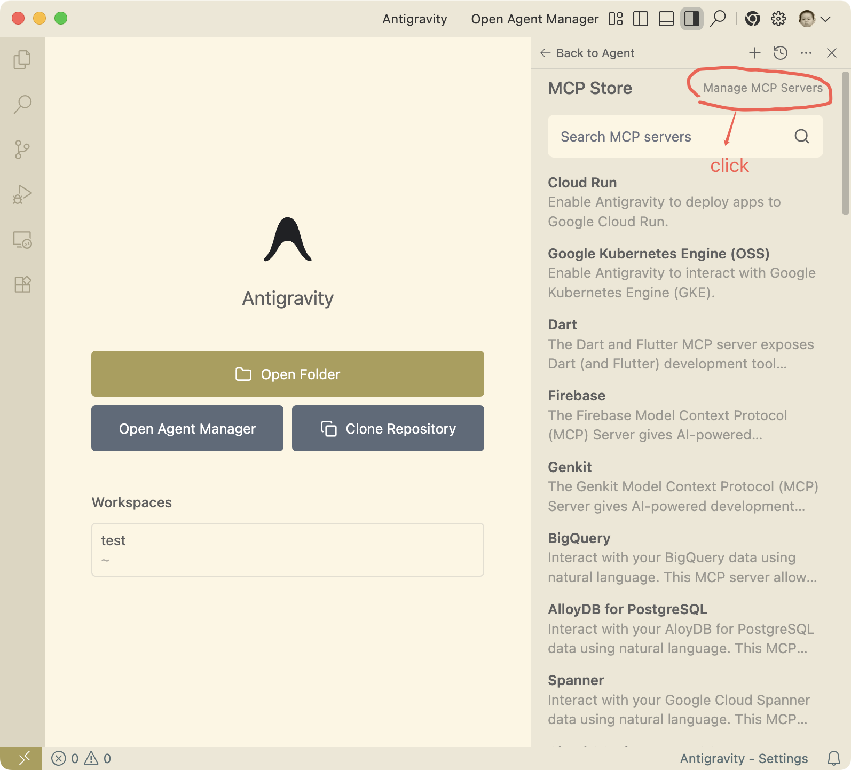
Task: Click the MCP Store panel scrollbar
Action: pyautogui.click(x=845, y=144)
